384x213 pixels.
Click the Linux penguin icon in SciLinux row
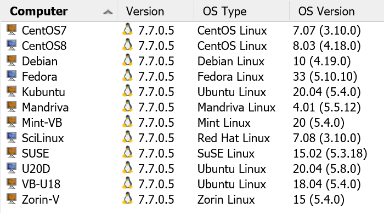127,137
